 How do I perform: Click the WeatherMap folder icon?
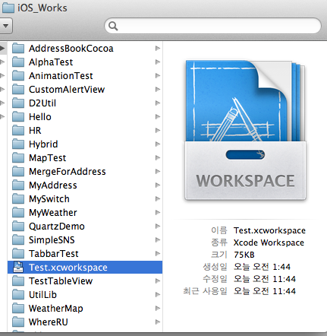pos(18,308)
